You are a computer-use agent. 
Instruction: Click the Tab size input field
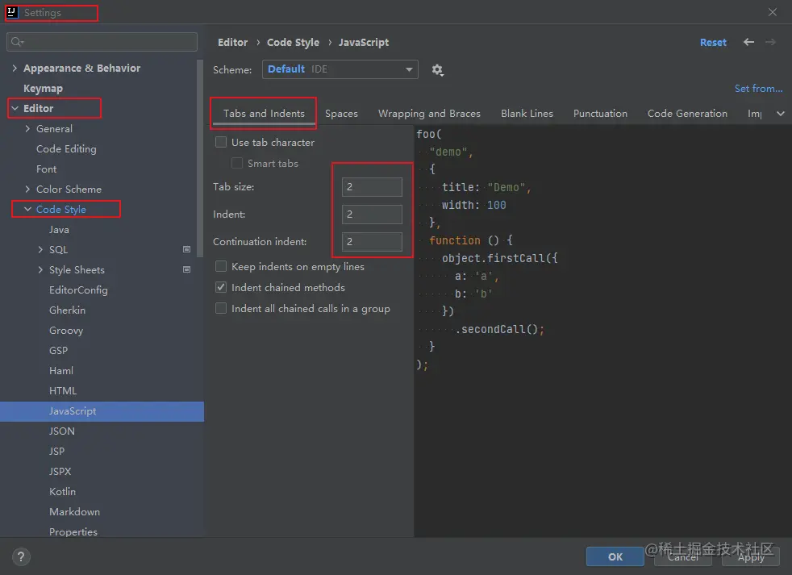click(372, 187)
